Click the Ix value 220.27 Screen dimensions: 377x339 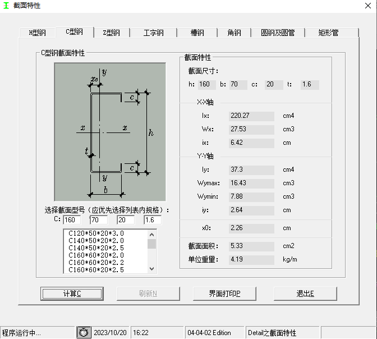point(251,116)
